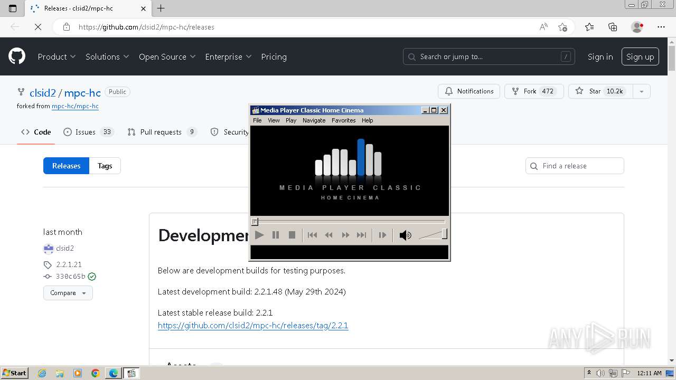This screenshot has height=380, width=676.
Task: Click Rewind (decrease speed) icon
Action: [328, 235]
